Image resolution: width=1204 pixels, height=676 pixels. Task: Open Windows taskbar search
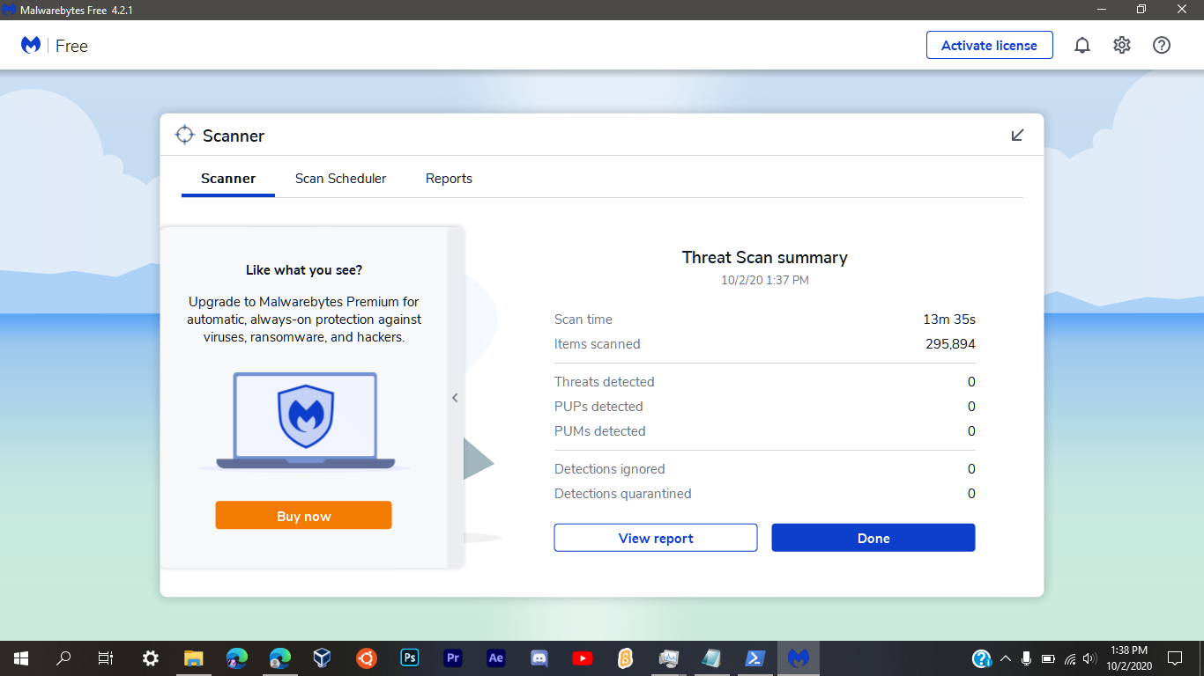click(x=63, y=658)
